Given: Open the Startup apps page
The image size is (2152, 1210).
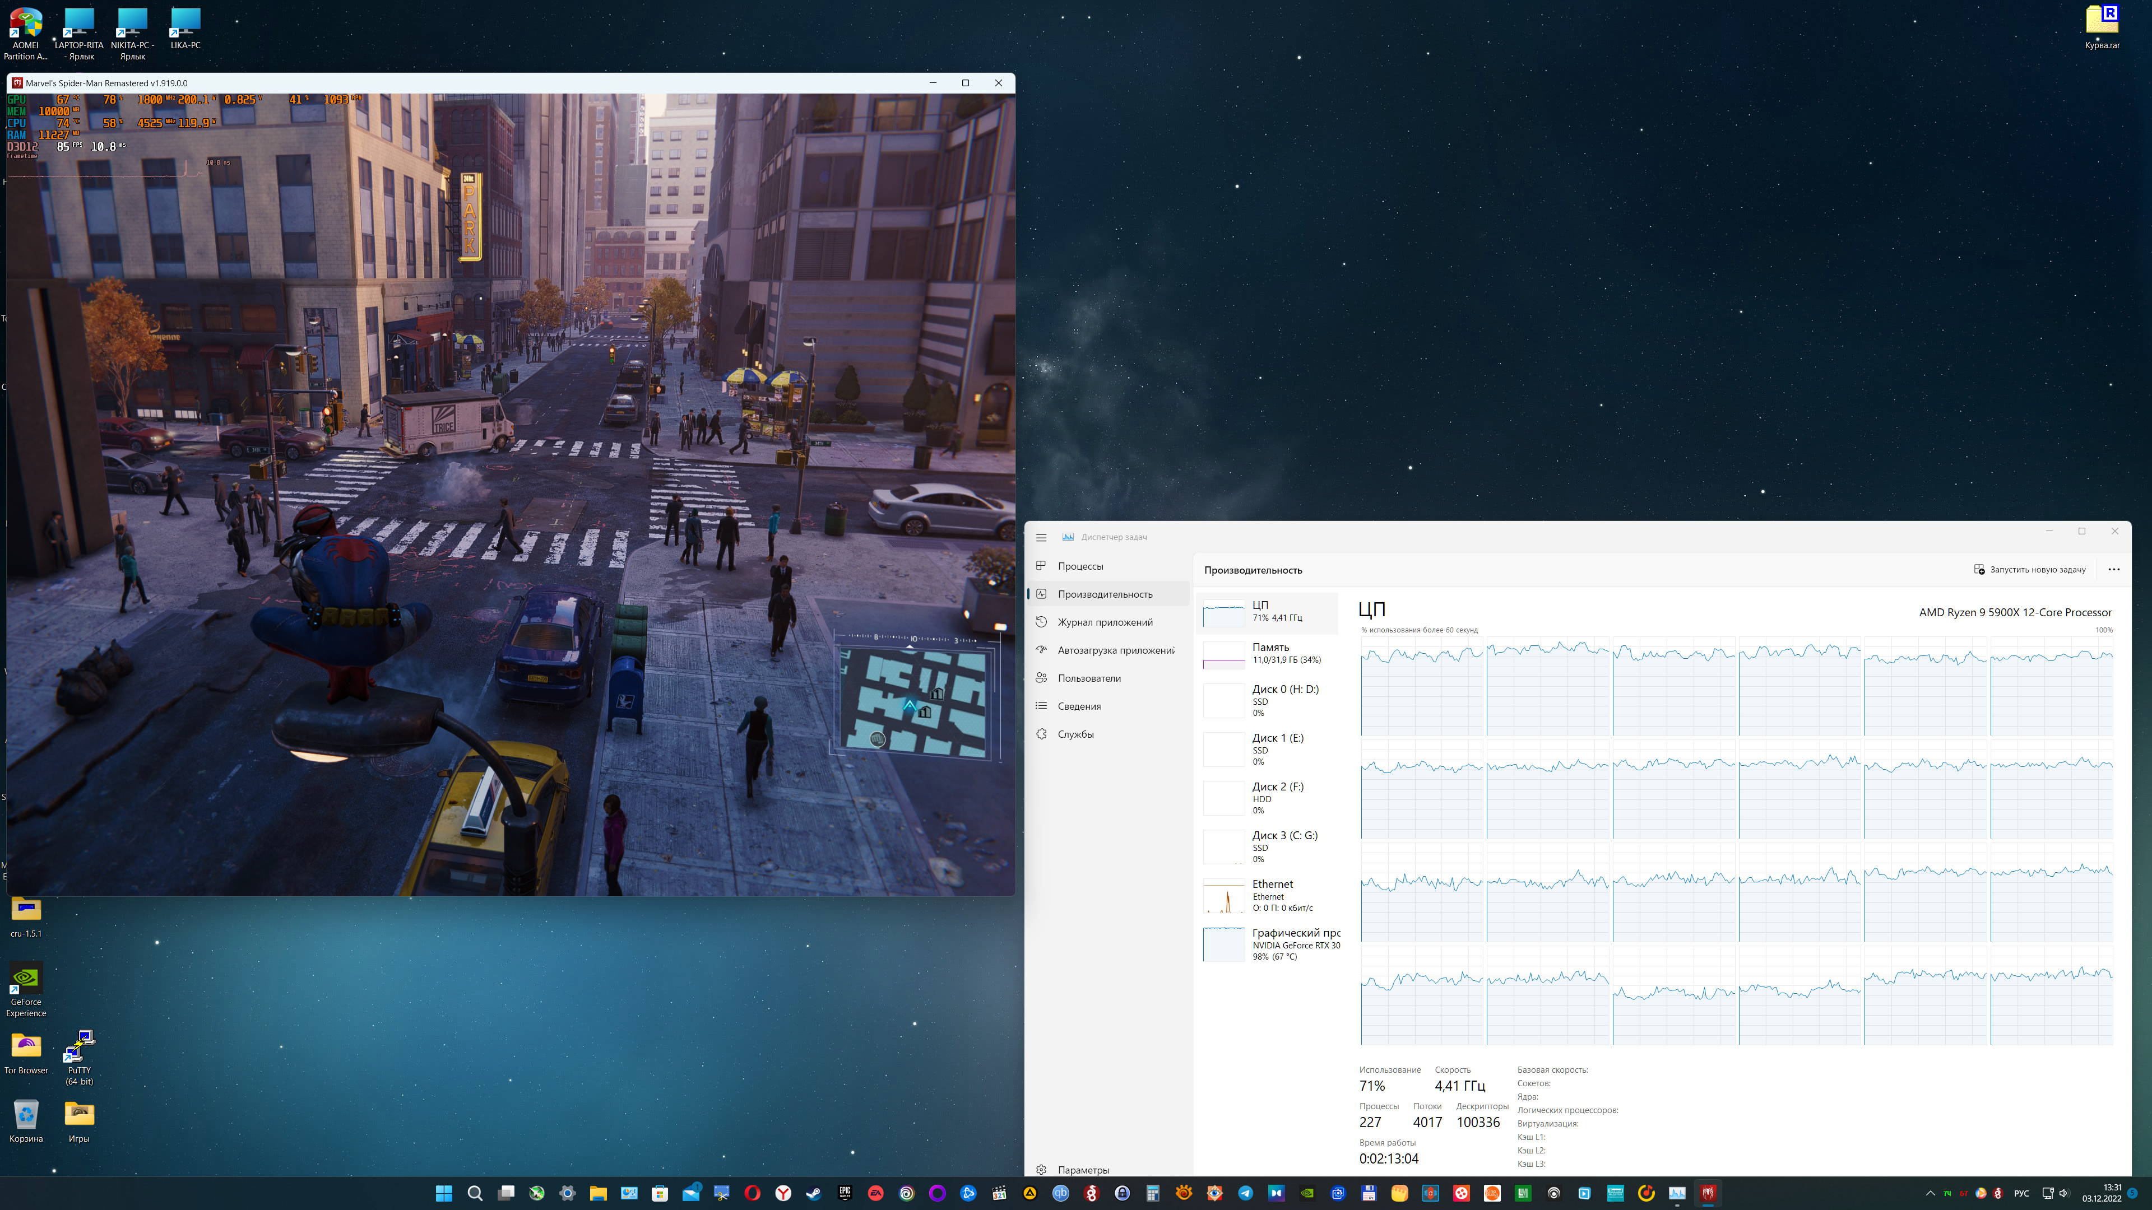Looking at the screenshot, I should click(x=1115, y=650).
